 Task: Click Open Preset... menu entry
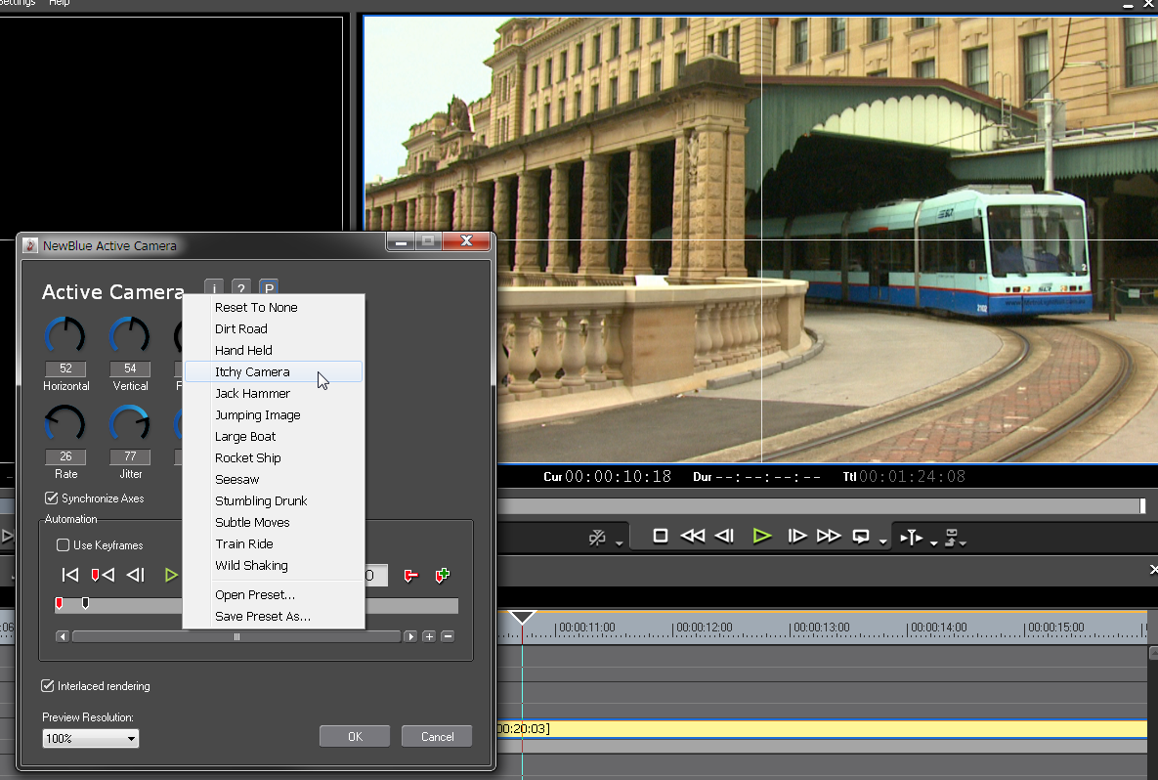[x=274, y=594]
